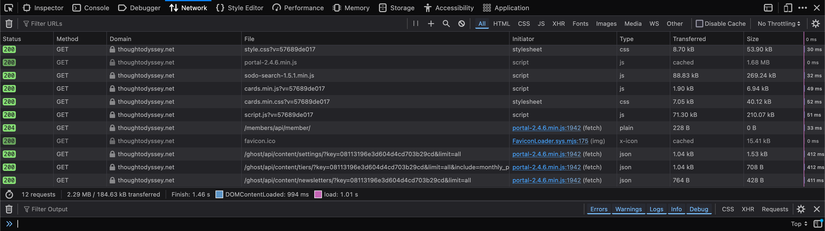The image size is (825, 231).
Task: Switch to the Style Editor tab
Action: pos(240,8)
